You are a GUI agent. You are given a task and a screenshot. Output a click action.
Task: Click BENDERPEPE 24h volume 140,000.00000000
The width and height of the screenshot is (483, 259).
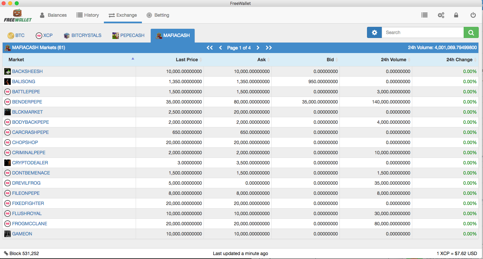click(x=391, y=102)
